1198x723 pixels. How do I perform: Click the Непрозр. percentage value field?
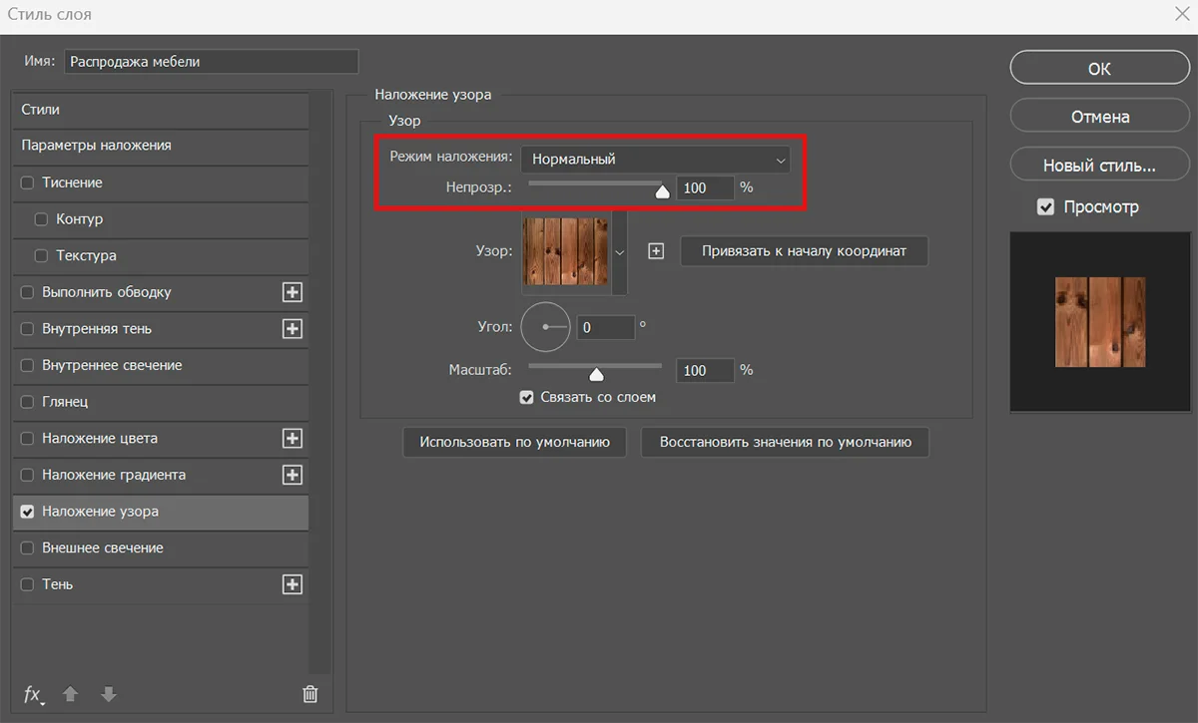click(706, 187)
